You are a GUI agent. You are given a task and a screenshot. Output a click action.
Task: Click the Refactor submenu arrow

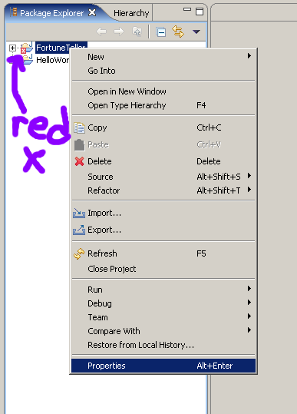tap(249, 190)
